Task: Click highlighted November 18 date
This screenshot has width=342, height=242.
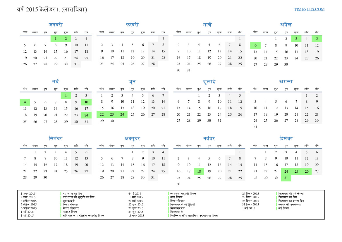Action: click(x=199, y=171)
